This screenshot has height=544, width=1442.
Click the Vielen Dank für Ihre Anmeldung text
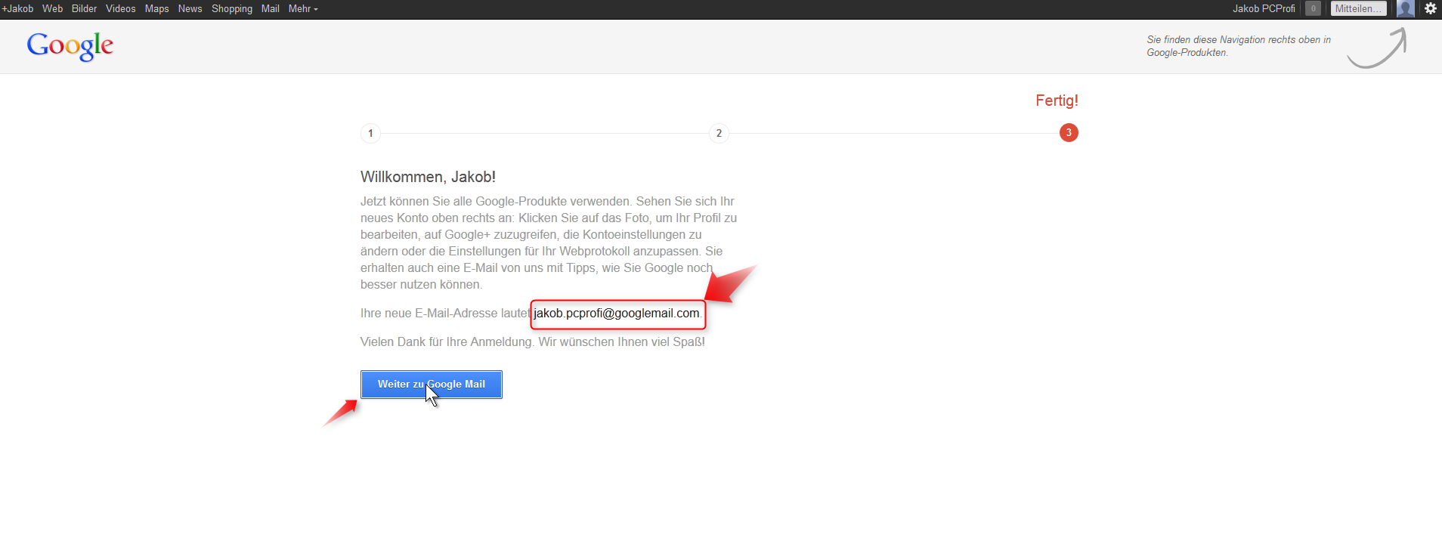coord(533,342)
